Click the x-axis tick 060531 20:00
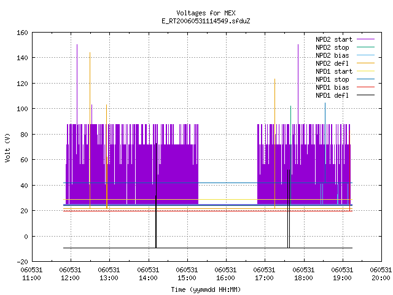Image resolution: width=393 pixels, height=295 pixels. click(381, 274)
